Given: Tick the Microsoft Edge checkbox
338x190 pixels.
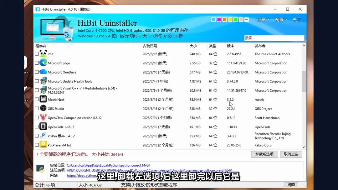Looking at the screenshot, I should coord(37,63).
